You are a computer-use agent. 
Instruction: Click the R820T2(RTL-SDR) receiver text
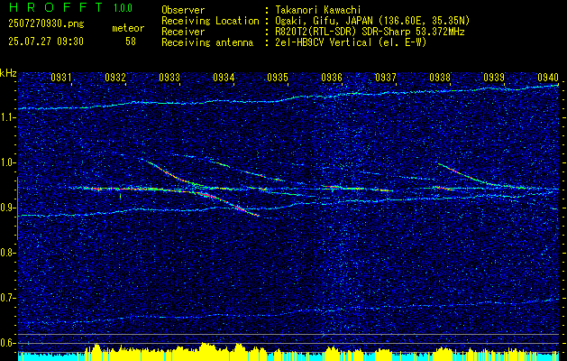point(370,32)
